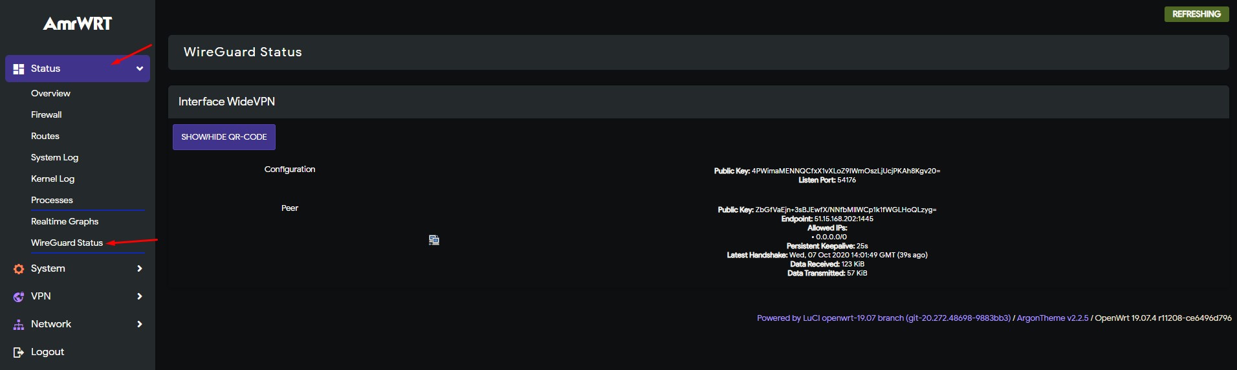Open the Kernel Log
Viewport: 1237px width, 370px height.
52,179
